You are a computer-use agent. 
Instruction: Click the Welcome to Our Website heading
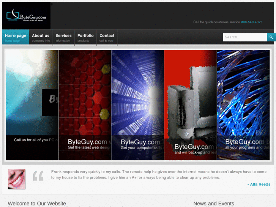click(x=37, y=204)
